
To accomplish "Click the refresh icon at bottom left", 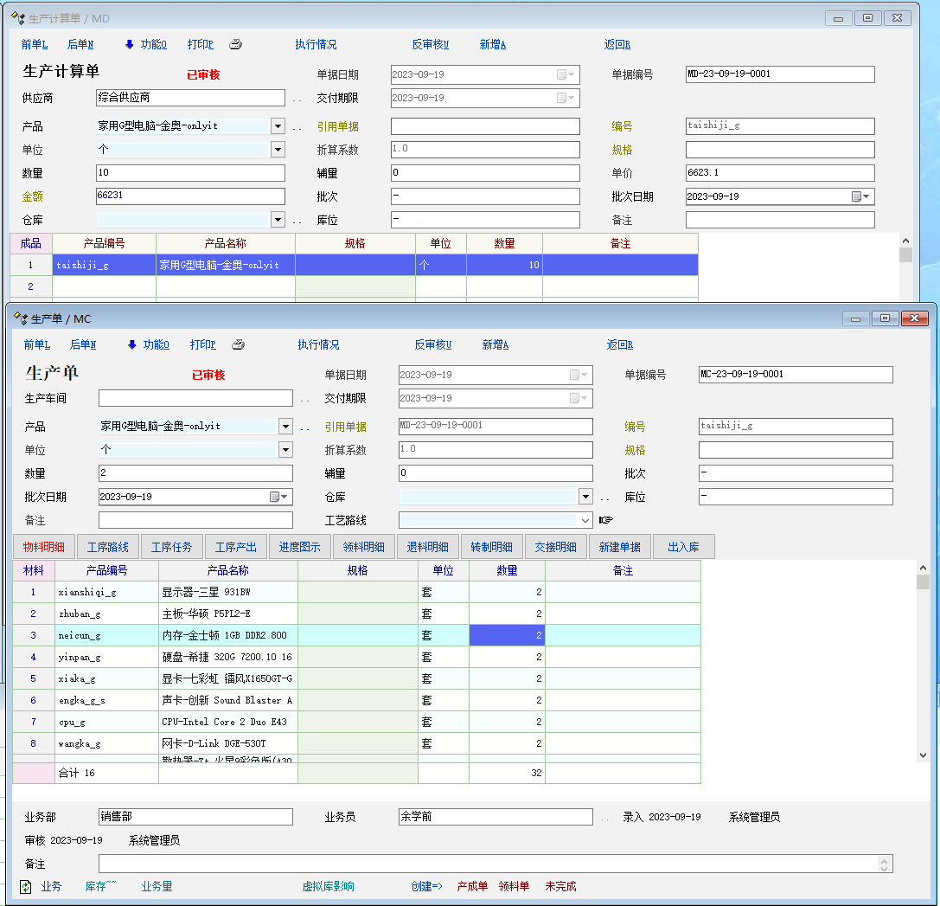I will tap(26, 886).
